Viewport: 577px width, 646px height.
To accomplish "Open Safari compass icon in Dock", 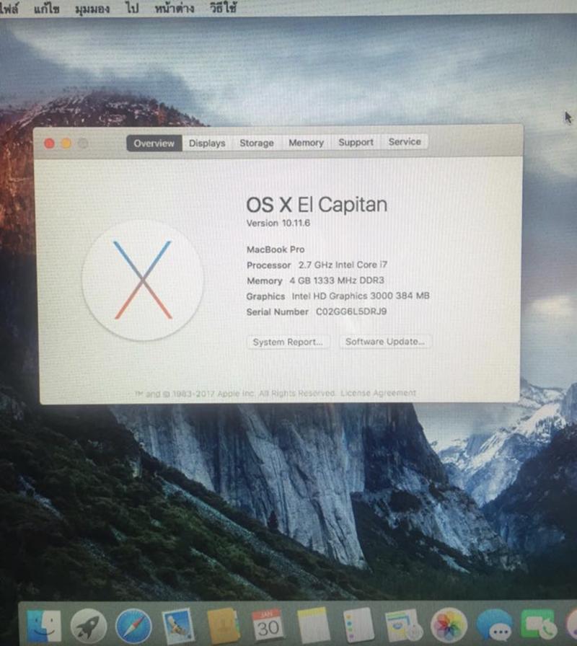I will 133,627.
